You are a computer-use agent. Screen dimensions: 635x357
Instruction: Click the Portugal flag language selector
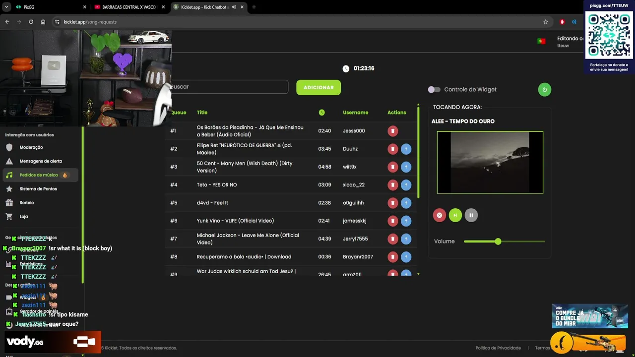tap(541, 41)
